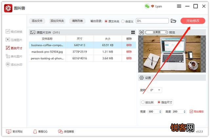Click the 官方网站 link text
Viewport: 210px width, 138px height.
(x=17, y=131)
